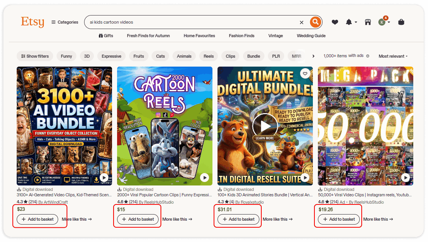The height and width of the screenshot is (242, 428).
Task: Select the MRR filter chip
Action: coord(297,56)
